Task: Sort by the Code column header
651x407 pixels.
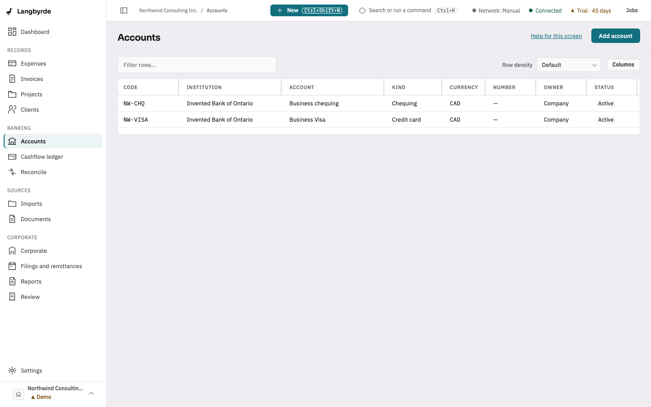Action: (x=148, y=87)
